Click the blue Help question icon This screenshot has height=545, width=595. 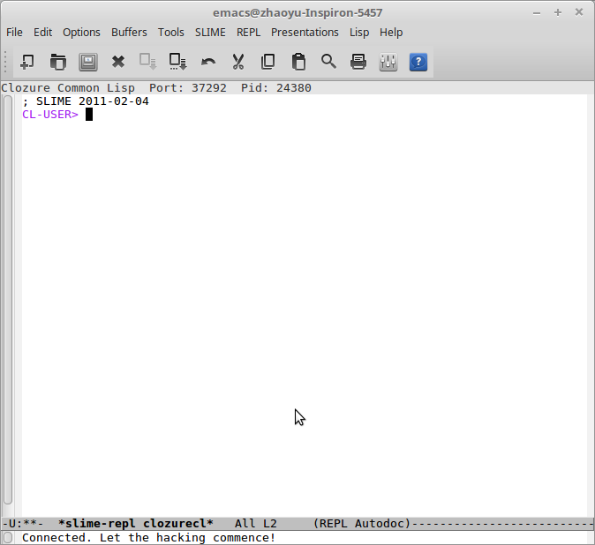tap(418, 62)
